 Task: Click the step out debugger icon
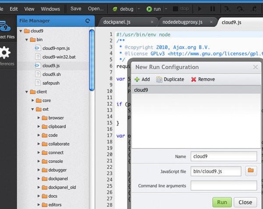pyautogui.click(x=253, y=9)
